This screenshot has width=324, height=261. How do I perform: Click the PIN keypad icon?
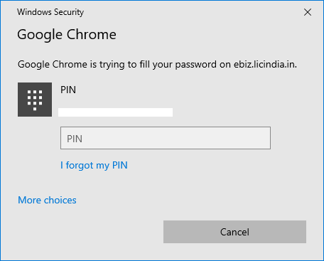[35, 100]
